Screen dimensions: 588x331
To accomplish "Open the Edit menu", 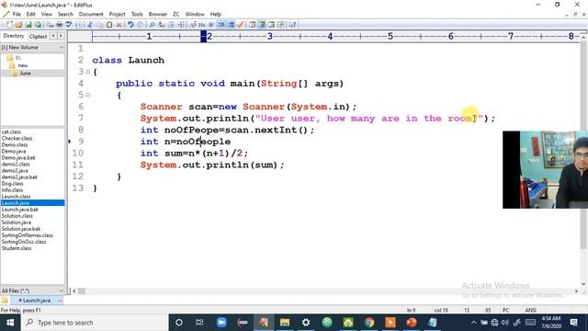I will [30, 14].
